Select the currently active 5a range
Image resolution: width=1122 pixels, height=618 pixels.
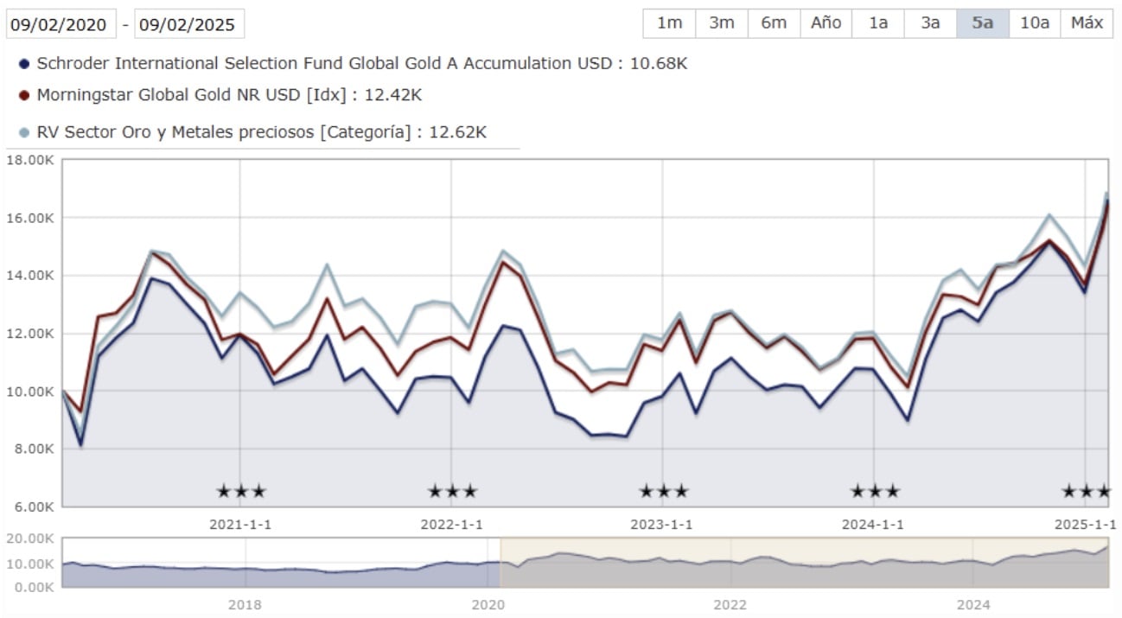tap(982, 23)
